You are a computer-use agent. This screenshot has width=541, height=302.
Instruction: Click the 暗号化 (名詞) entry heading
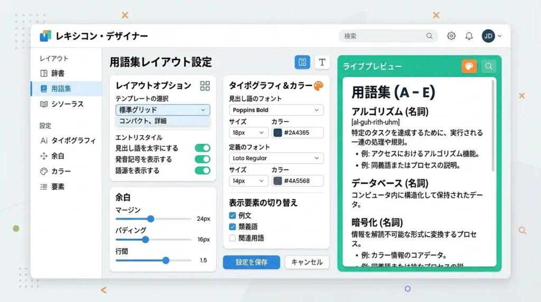tap(377, 222)
